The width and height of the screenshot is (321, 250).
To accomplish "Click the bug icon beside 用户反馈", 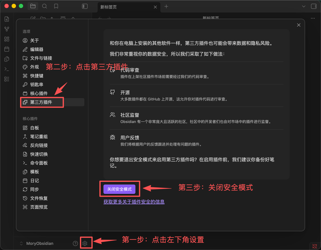I will click(x=113, y=137).
